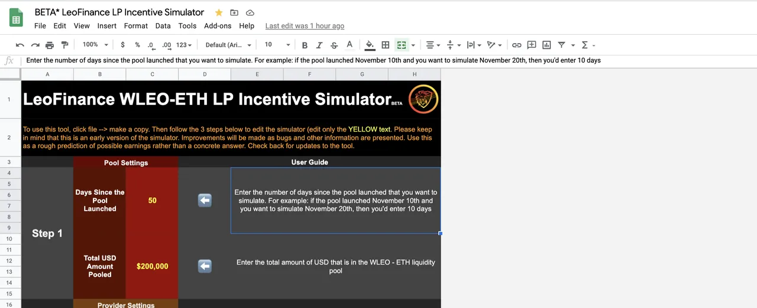Select the WLEO - ETH liquidity pool description cell
This screenshot has width=757, height=308.
336,266
